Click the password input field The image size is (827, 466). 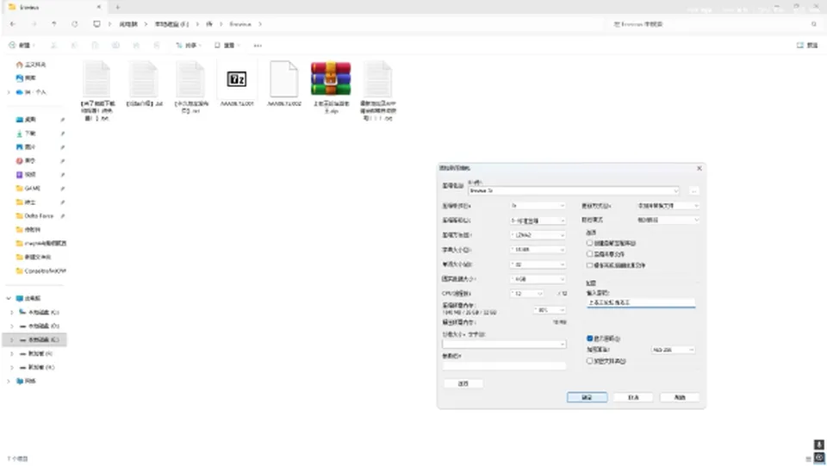(641, 303)
